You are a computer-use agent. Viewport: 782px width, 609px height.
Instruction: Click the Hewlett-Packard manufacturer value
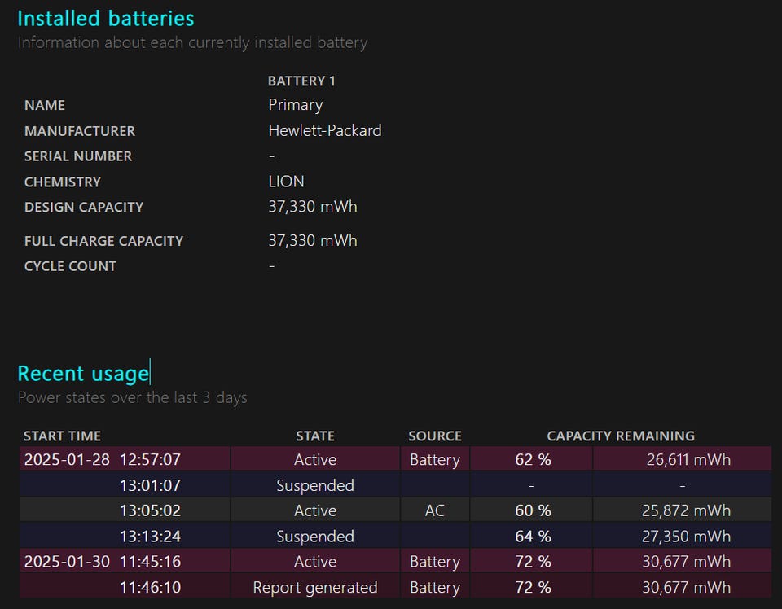click(324, 130)
